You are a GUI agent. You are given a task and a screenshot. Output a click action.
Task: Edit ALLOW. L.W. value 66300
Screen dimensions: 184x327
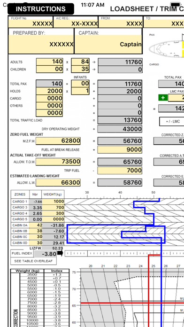(x=58, y=183)
